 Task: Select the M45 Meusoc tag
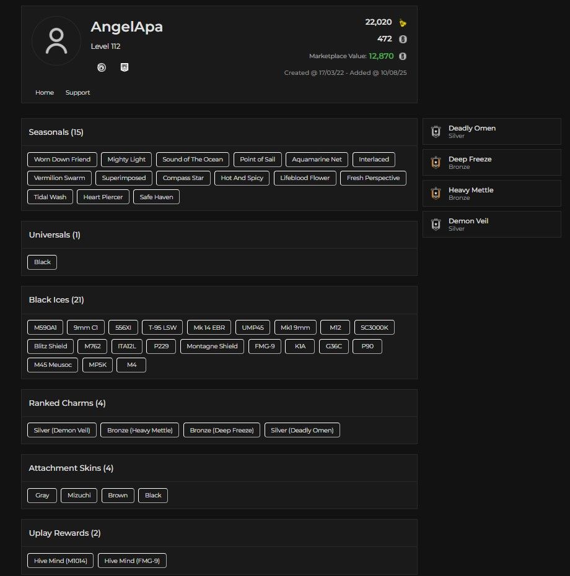tap(53, 365)
